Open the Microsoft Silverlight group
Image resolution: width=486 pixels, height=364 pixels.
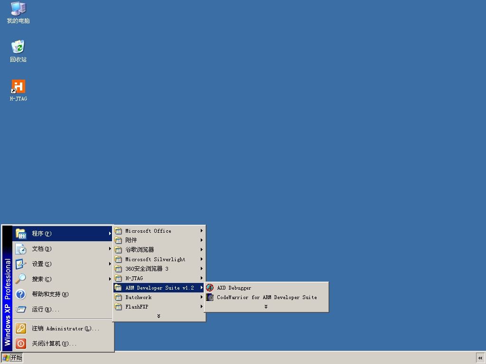point(159,259)
